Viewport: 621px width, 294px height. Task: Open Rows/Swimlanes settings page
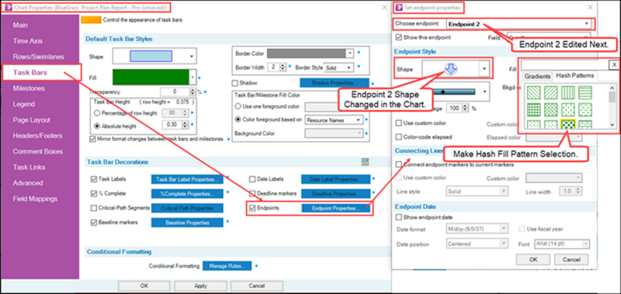[x=38, y=57]
